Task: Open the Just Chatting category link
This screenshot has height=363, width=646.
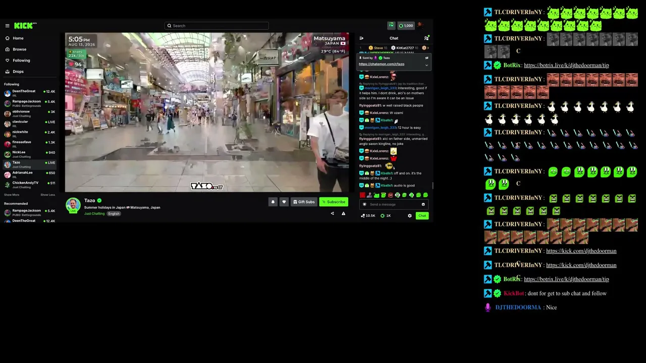Action: click(94, 214)
